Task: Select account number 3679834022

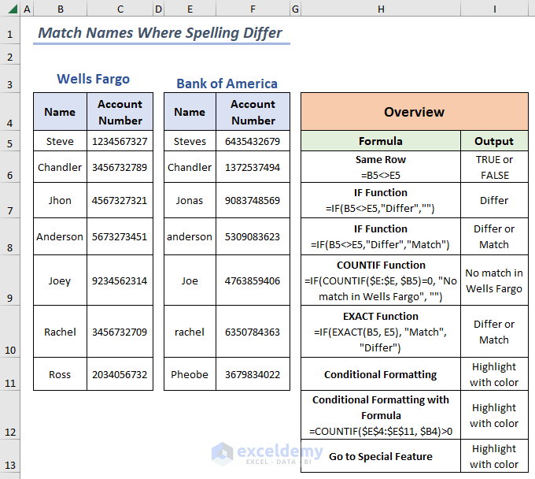Action: 253,374
